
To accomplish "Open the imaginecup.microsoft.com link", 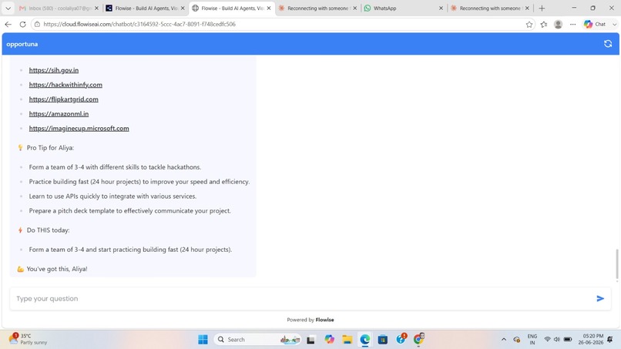I will [x=79, y=129].
